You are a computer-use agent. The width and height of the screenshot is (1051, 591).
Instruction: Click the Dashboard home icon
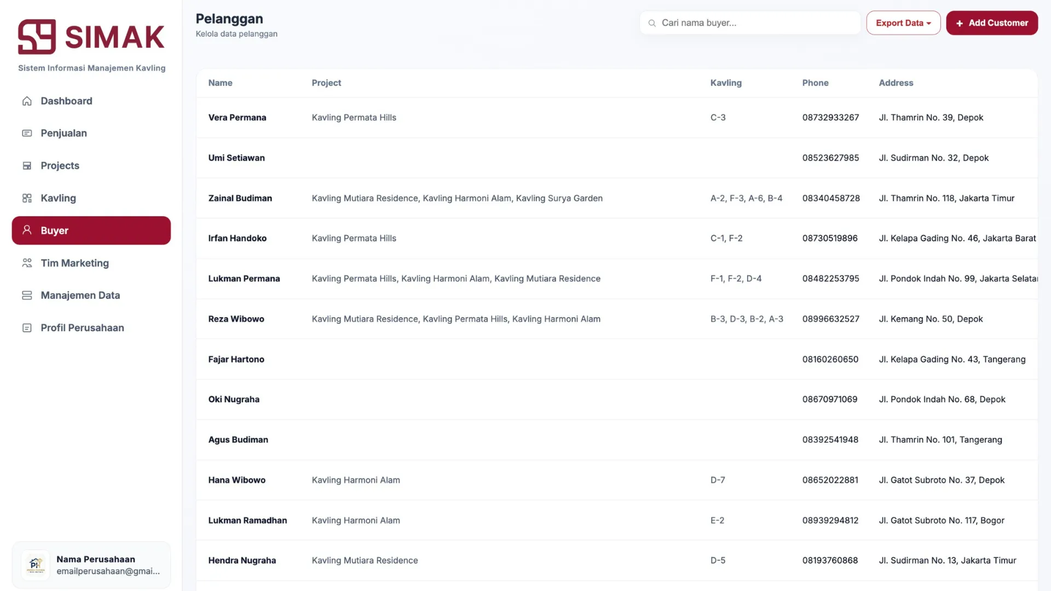coord(27,101)
